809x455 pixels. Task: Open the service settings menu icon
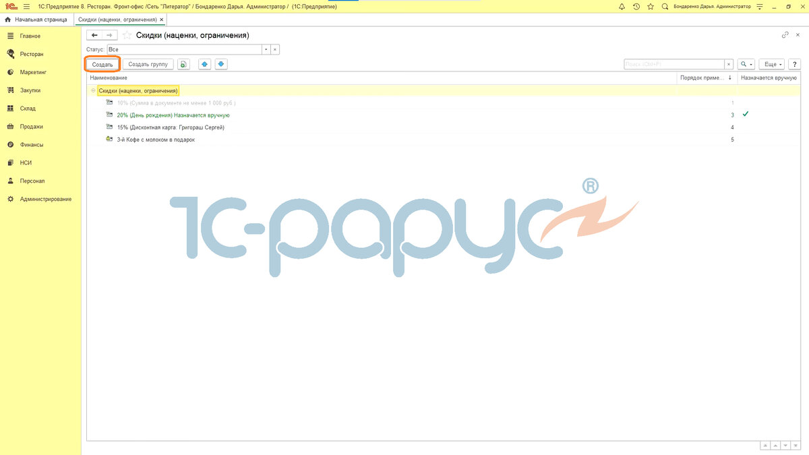(760, 6)
